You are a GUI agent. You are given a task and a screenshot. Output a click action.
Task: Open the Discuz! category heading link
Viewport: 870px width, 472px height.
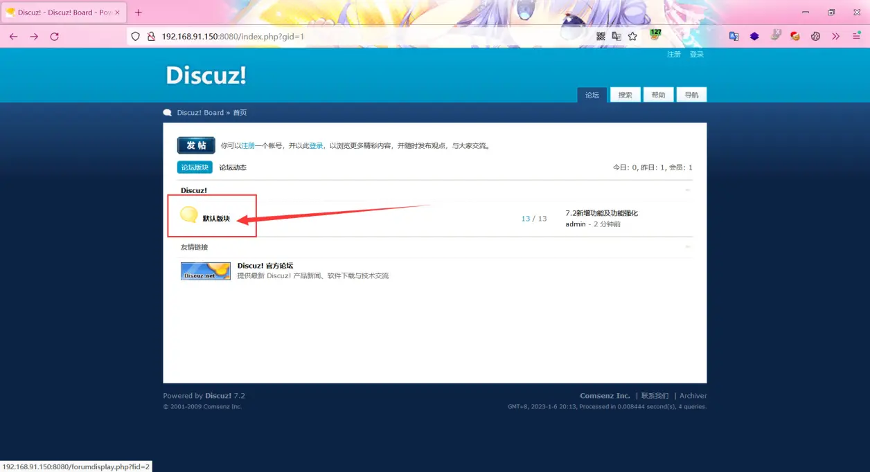click(x=194, y=190)
